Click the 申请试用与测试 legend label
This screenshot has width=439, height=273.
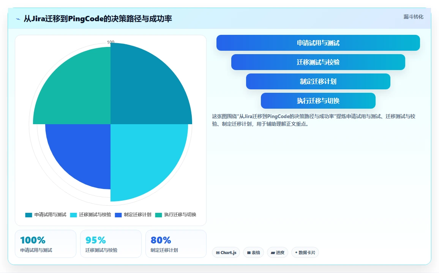point(51,215)
